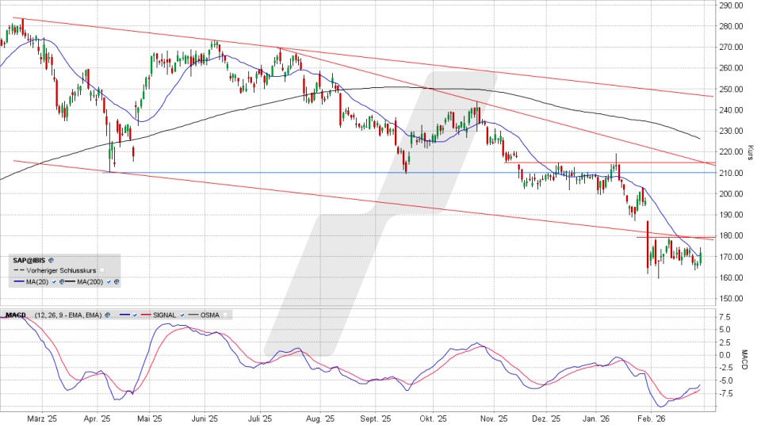Screen dimensions: 761x428
Task: Enable the OSMA histogram checkbox
Action: [x=224, y=315]
